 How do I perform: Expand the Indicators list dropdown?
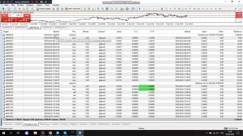[124, 9]
